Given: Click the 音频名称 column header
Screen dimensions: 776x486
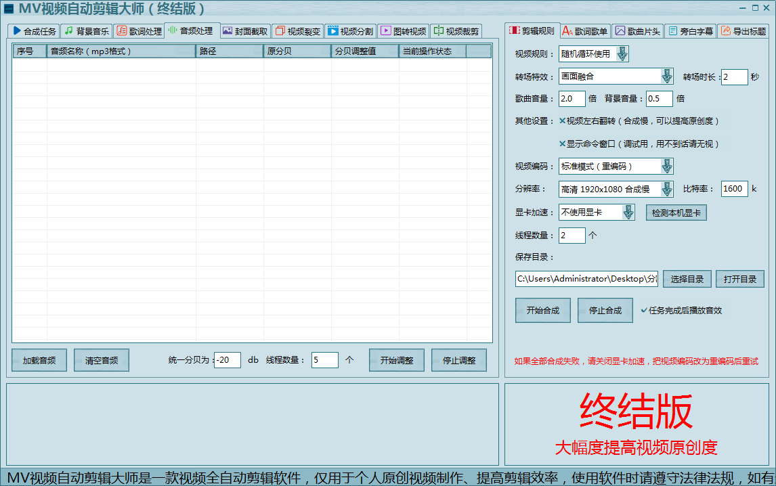Looking at the screenshot, I should pyautogui.click(x=121, y=51).
